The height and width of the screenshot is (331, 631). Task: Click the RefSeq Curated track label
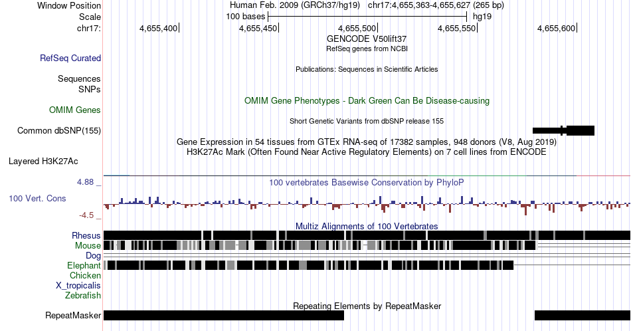(70, 58)
